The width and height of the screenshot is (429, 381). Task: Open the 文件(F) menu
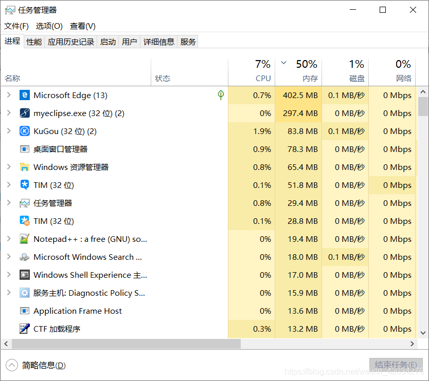[x=16, y=26]
